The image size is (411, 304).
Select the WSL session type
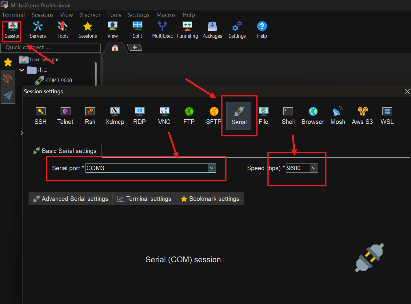(387, 116)
